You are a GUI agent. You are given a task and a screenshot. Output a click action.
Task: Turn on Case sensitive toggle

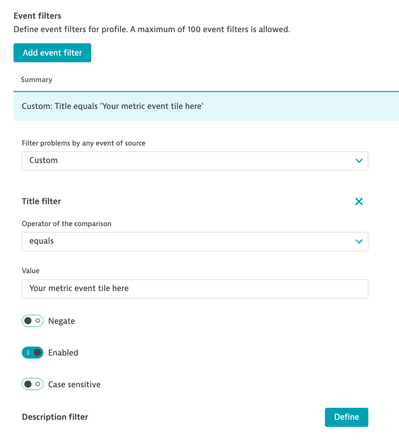(x=32, y=384)
